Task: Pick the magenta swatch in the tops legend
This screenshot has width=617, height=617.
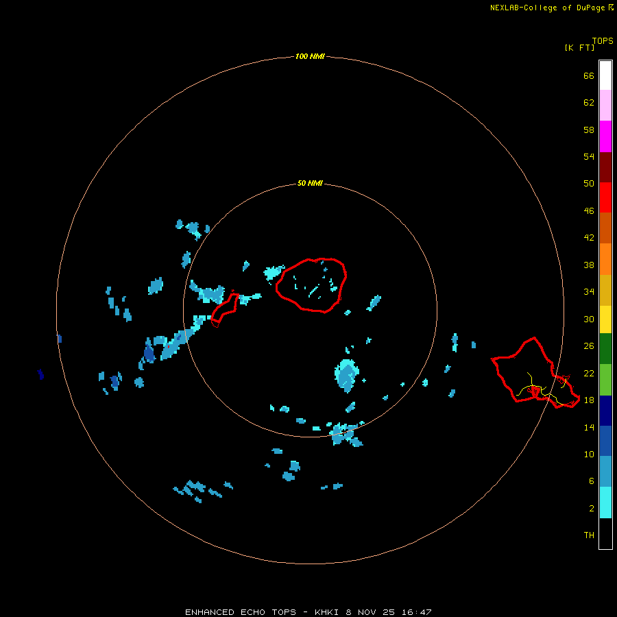Action: (605, 136)
